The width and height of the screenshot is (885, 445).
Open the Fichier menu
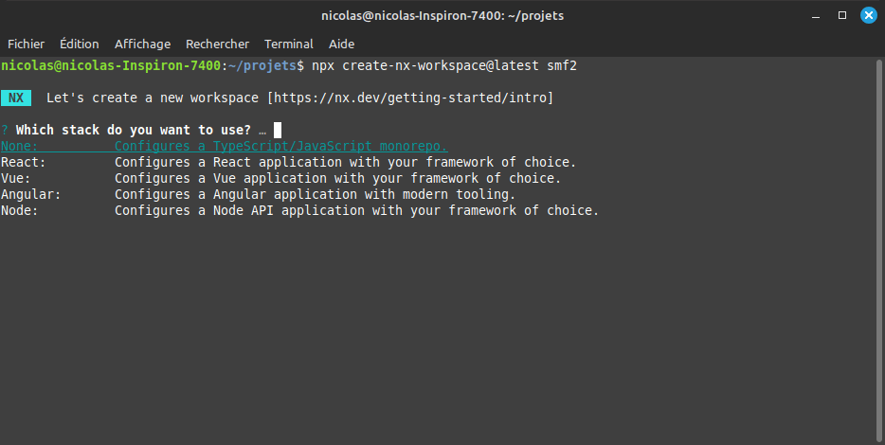click(26, 44)
